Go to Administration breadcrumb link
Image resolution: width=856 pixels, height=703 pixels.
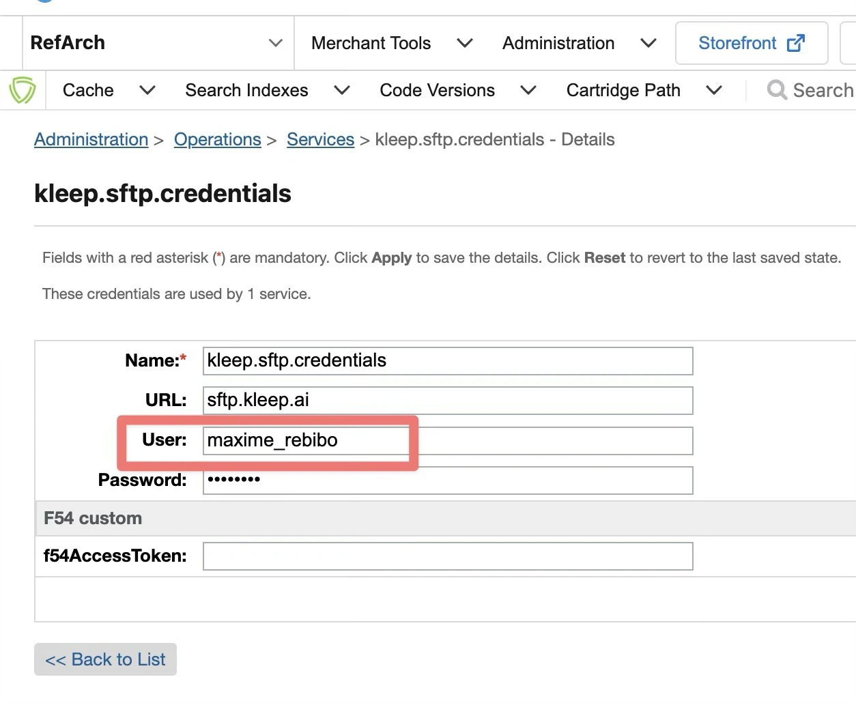91,139
